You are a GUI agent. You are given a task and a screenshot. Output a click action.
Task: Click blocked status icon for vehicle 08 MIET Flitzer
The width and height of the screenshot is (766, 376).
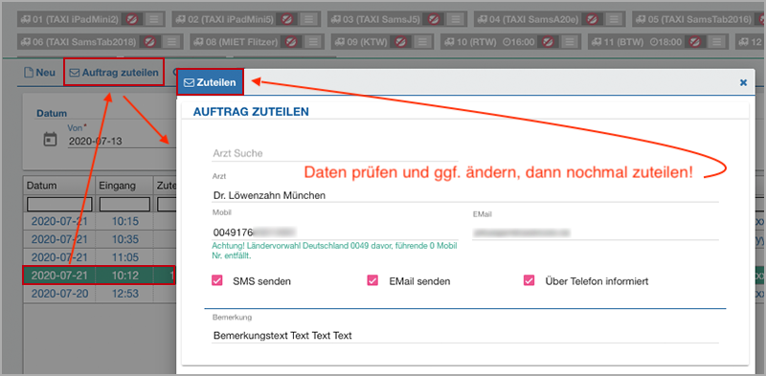[x=291, y=42]
